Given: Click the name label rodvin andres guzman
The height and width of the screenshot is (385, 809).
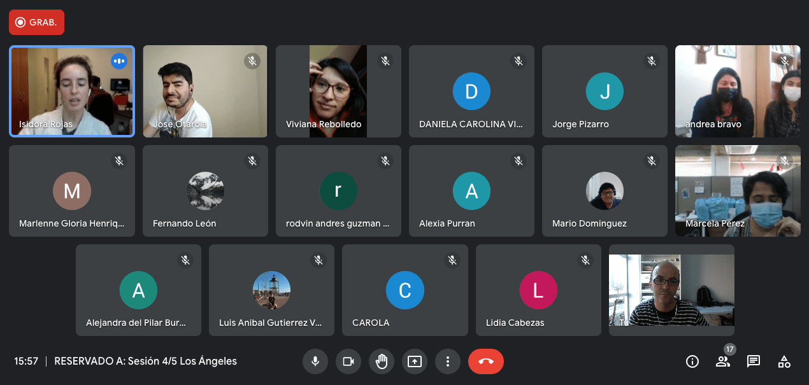Looking at the screenshot, I should click(x=338, y=224).
